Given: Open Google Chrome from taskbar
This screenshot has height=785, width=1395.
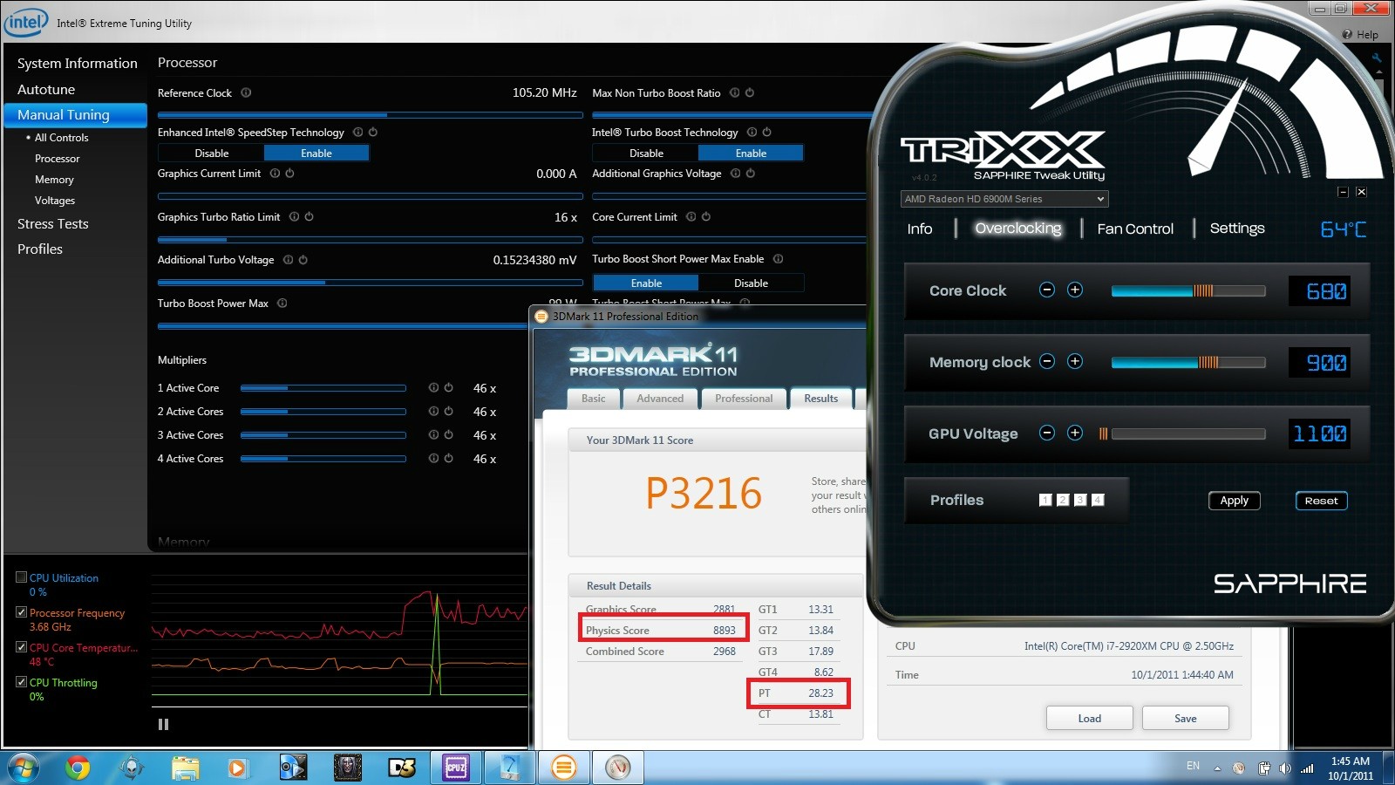Looking at the screenshot, I should [x=78, y=768].
